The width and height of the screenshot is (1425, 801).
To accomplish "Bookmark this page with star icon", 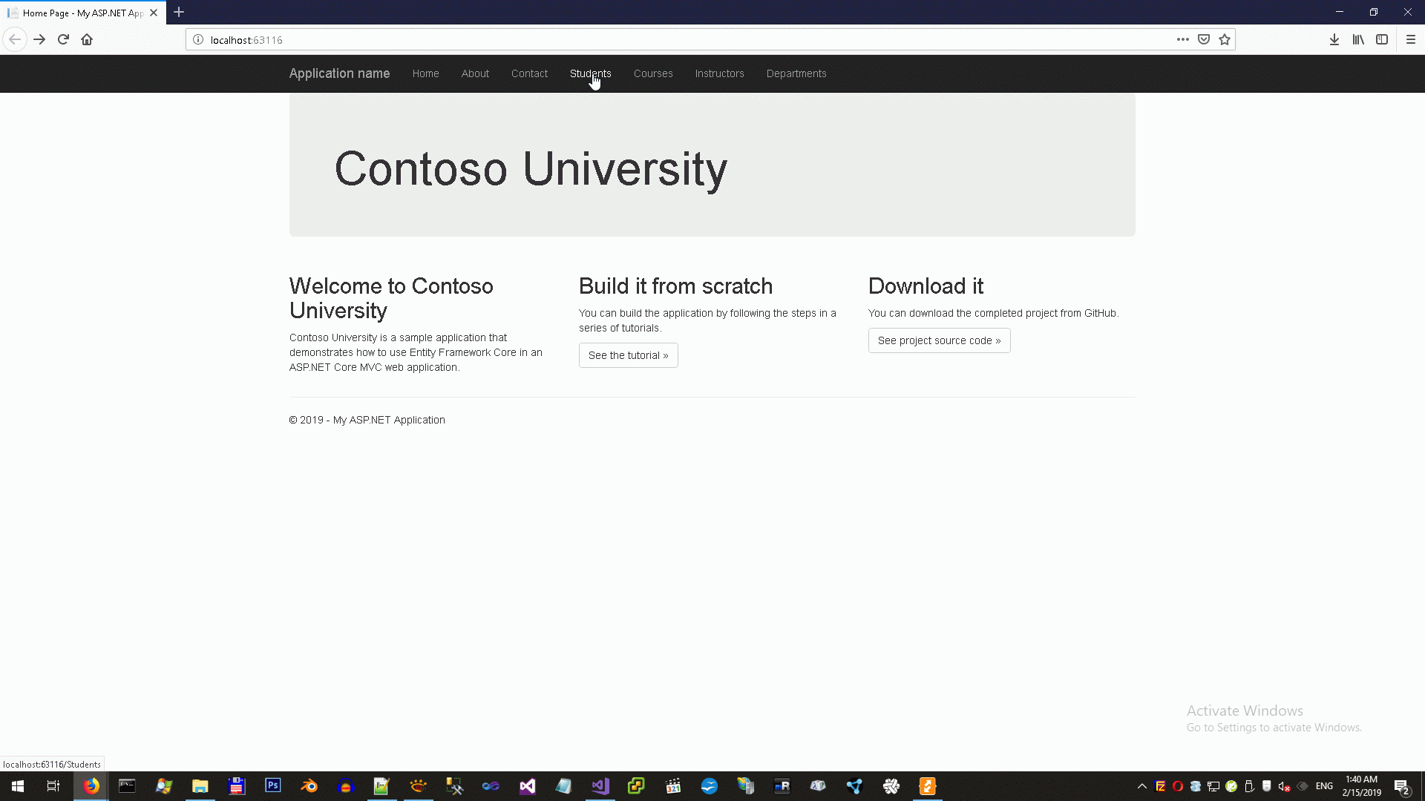I will tap(1225, 40).
